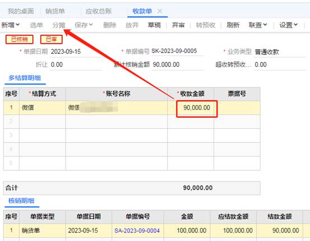Screen dimensions: 310x241
Task: Expand the 设置 dropdown menu
Action: pos(288,25)
